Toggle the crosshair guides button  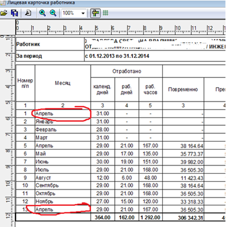click(x=95, y=13)
